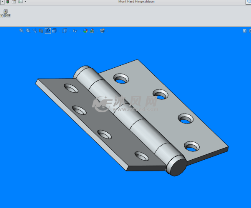This screenshot has width=251, height=208.
Task: Toggle the highlighted view toolbar button
Action: 48,31
